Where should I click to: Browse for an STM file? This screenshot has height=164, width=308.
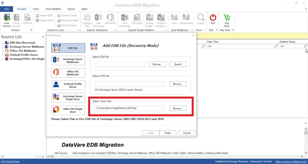[x=178, y=84]
